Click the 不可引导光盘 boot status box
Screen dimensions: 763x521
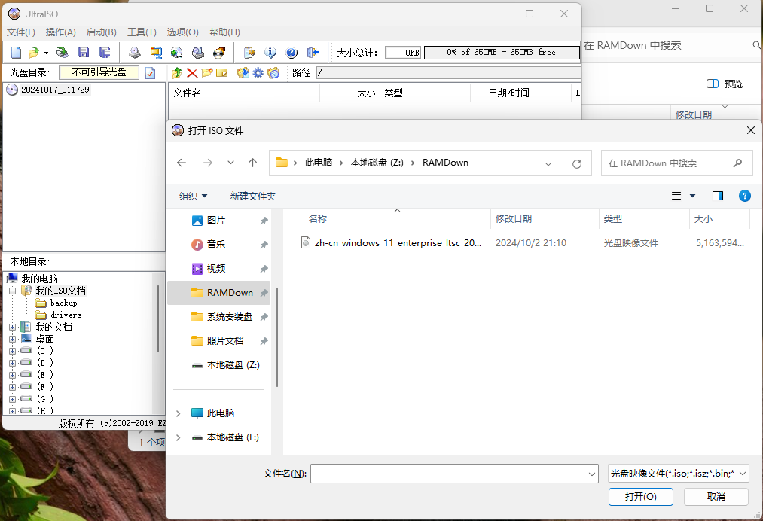pos(99,72)
